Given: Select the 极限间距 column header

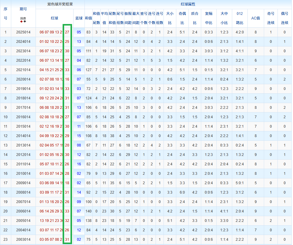Looking at the screenshot, I should coord(128,18).
